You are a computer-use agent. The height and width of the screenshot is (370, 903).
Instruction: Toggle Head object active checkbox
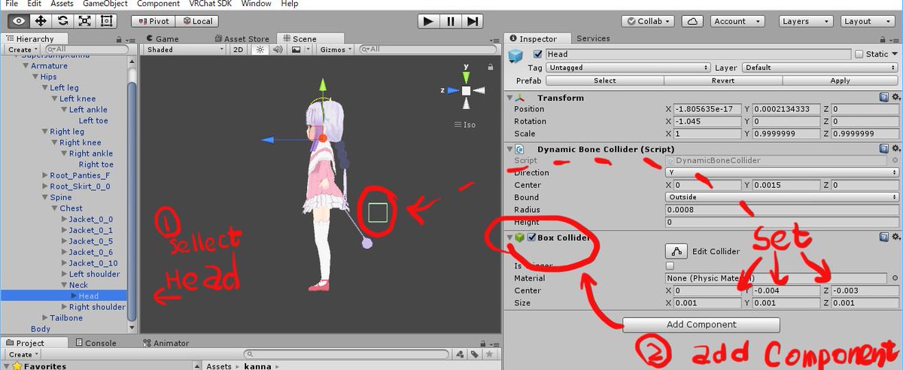(x=537, y=54)
